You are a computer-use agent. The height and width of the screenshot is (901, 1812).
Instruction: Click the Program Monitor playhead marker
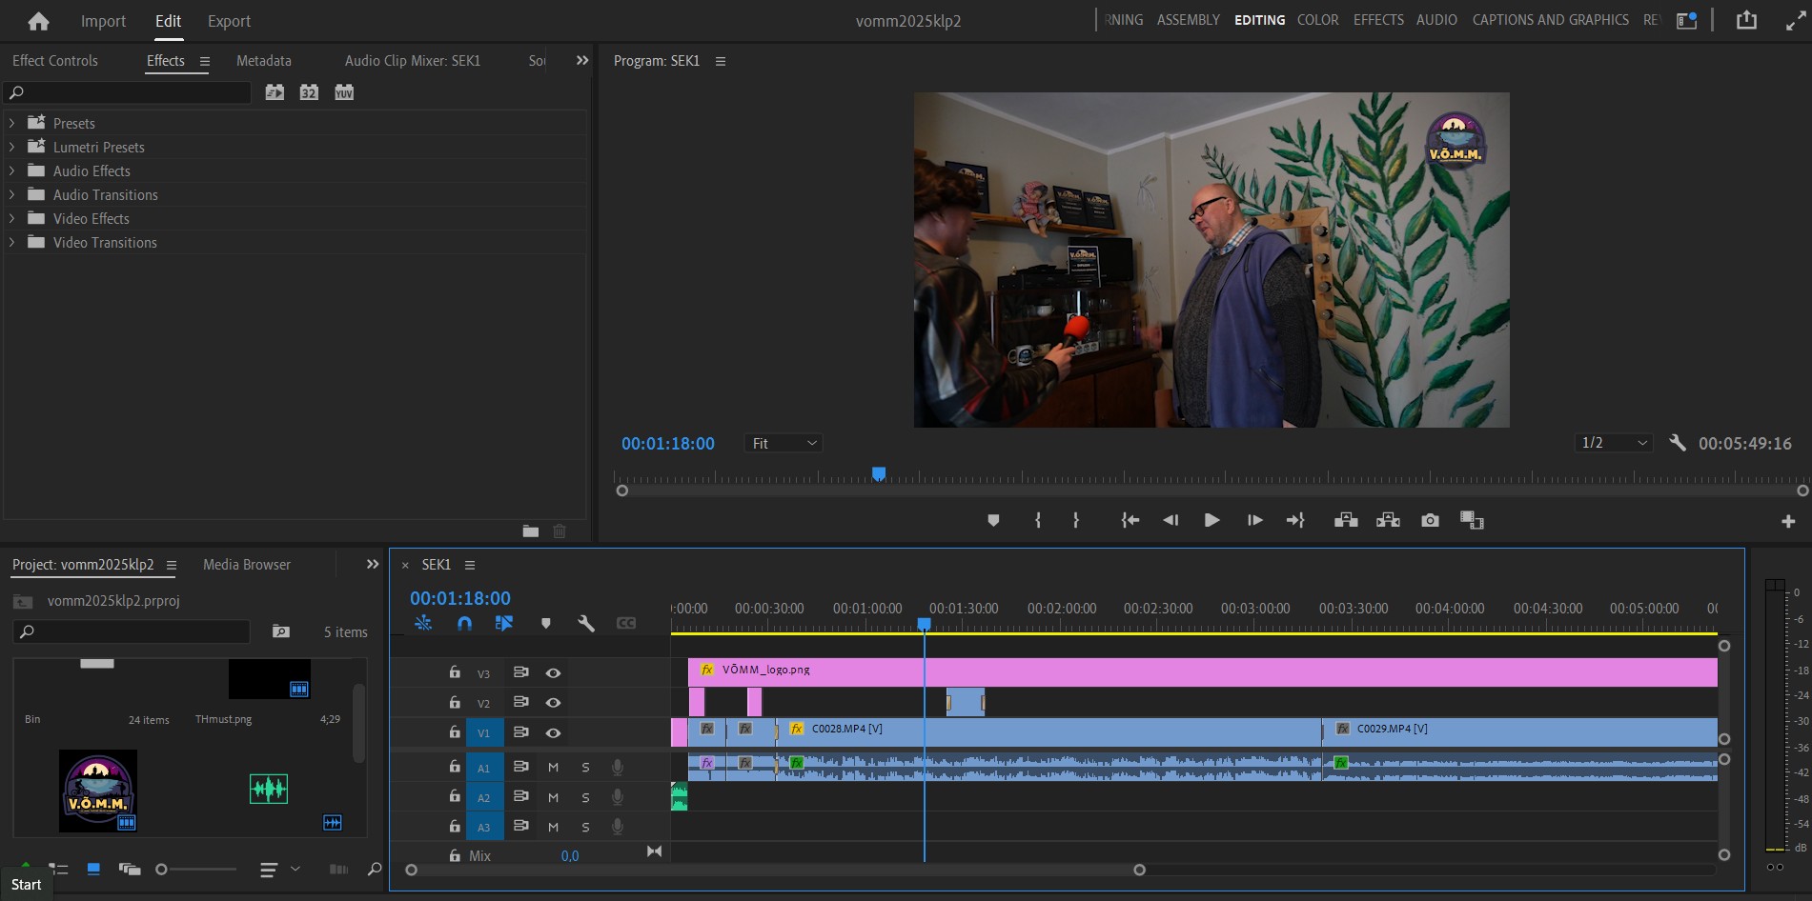(879, 473)
